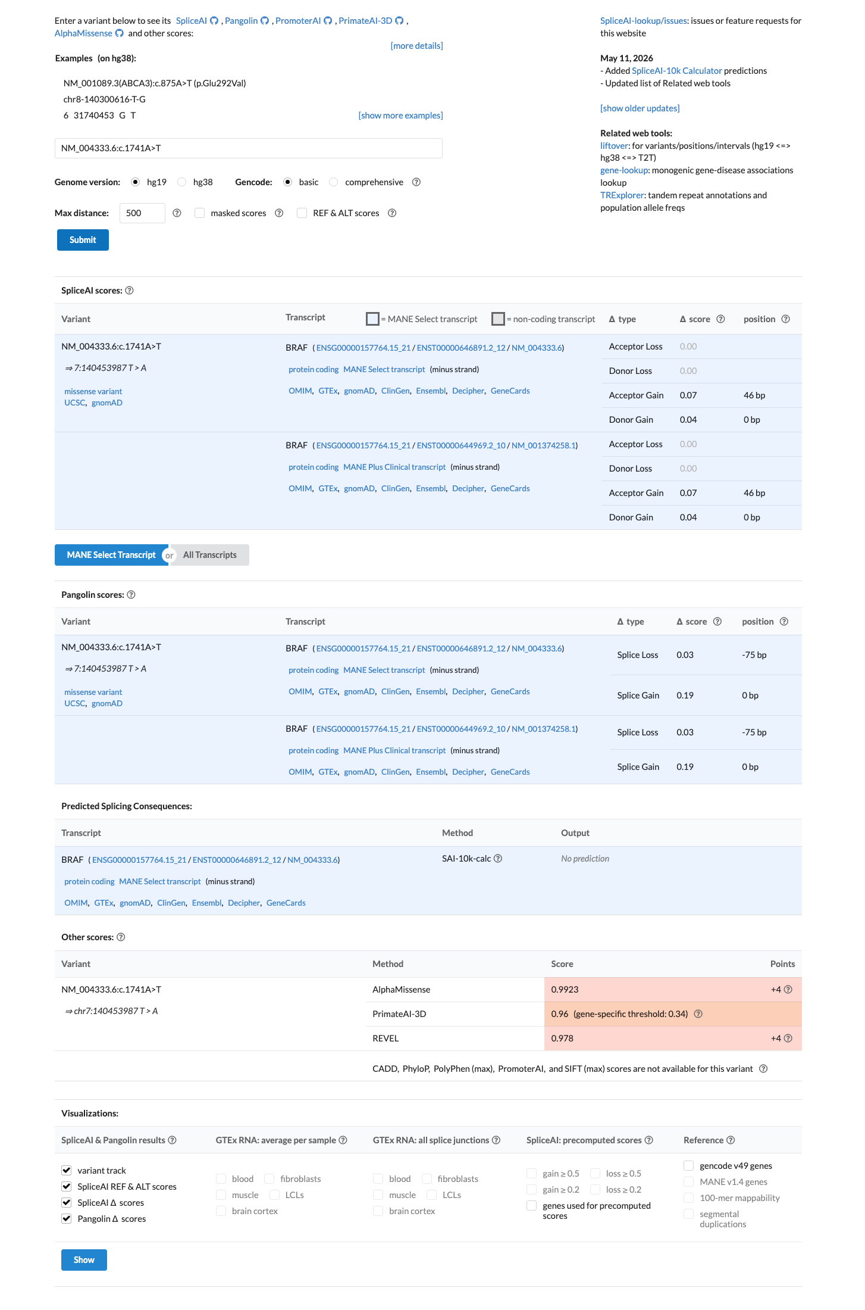
Task: Expand show more examples
Action: click(400, 116)
